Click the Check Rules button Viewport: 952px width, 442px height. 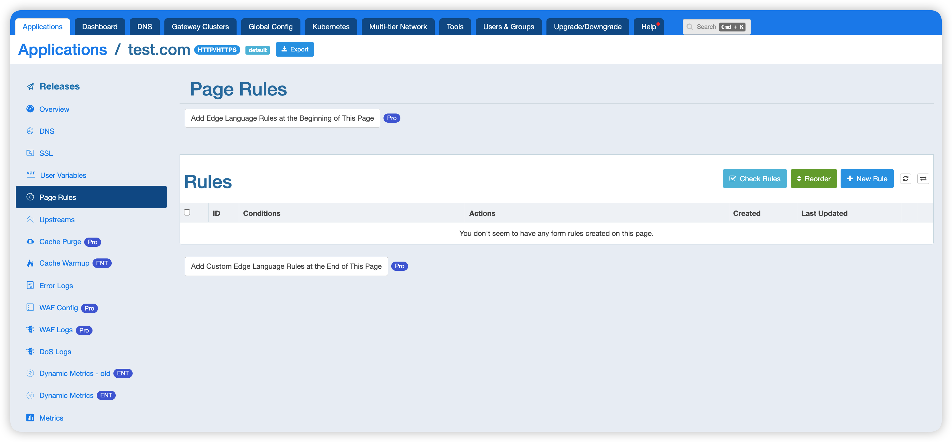pos(754,179)
